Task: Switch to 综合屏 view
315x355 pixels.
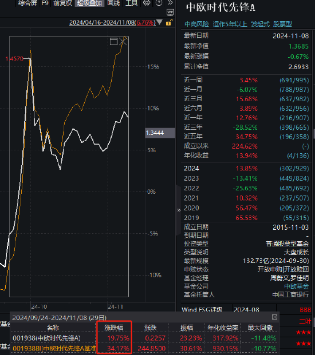Action: point(27,3)
